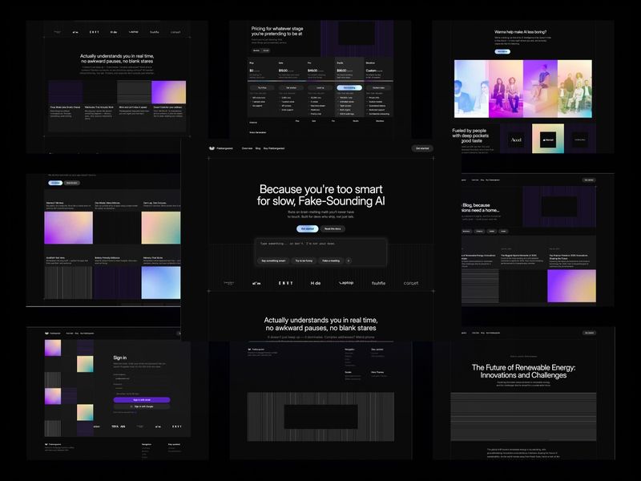Click the Read the docs button
The height and width of the screenshot is (481, 641).
pyautogui.click(x=333, y=229)
